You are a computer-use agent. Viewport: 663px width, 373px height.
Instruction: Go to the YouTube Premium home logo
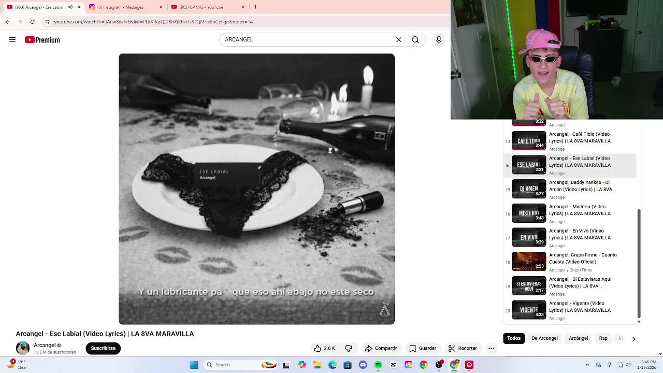[42, 40]
